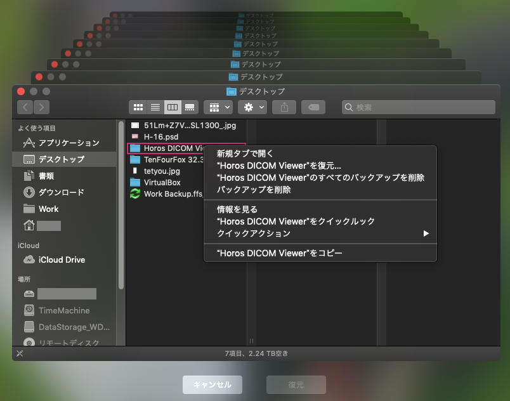Image resolution: width=510 pixels, height=401 pixels.
Task: Click the 復元 restore button
Action: pos(296,385)
